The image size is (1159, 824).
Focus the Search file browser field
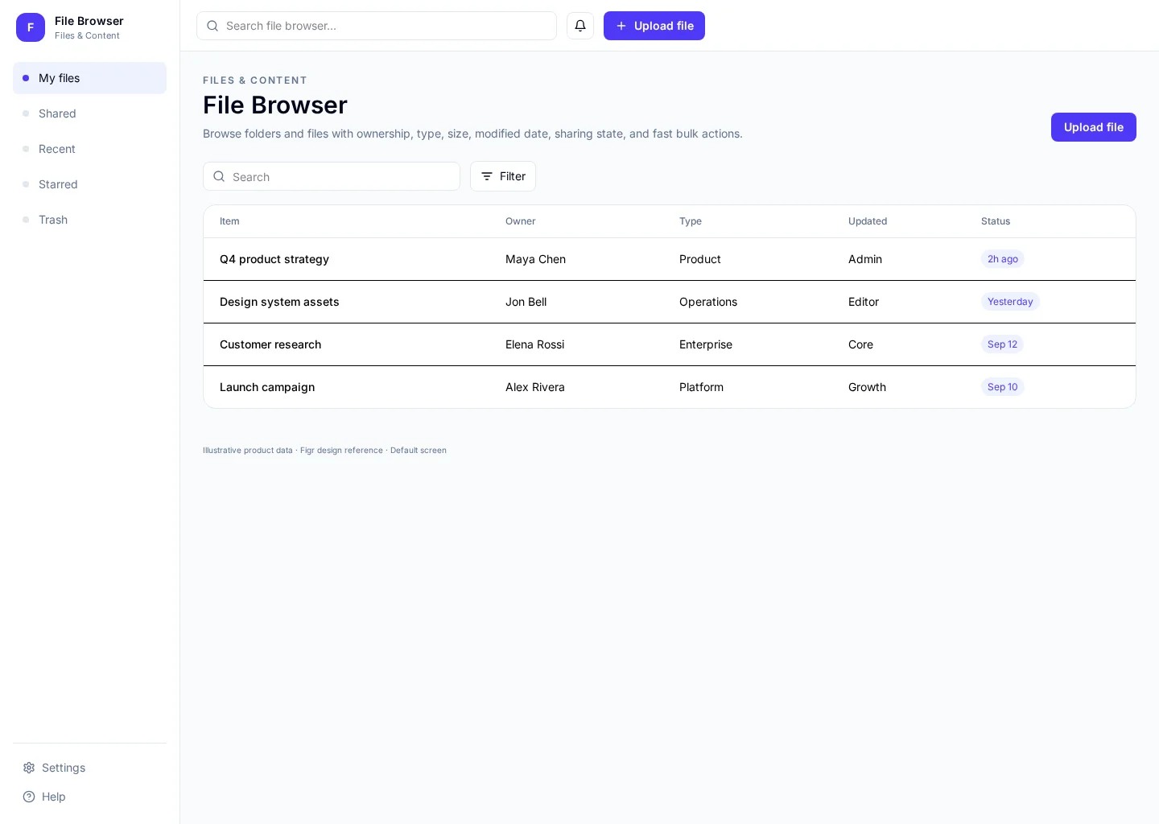pos(377,26)
